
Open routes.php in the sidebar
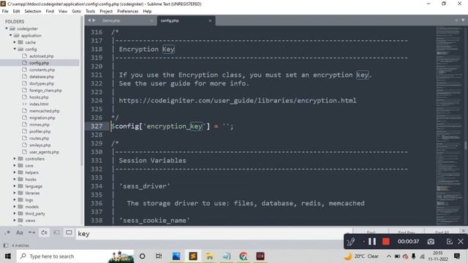click(x=39, y=138)
